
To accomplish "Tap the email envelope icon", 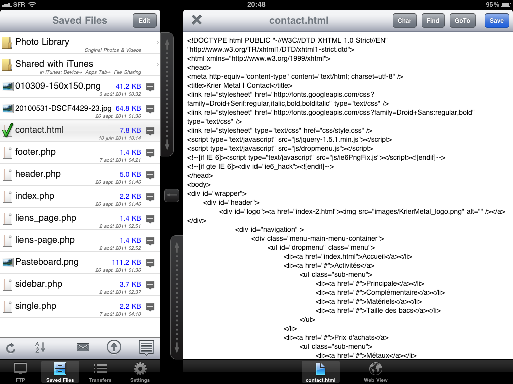I will tap(83, 347).
